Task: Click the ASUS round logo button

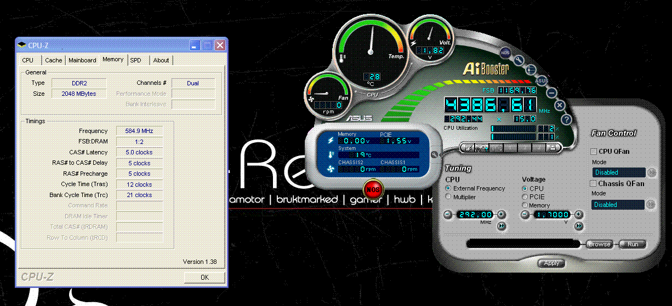Action: (542, 80)
